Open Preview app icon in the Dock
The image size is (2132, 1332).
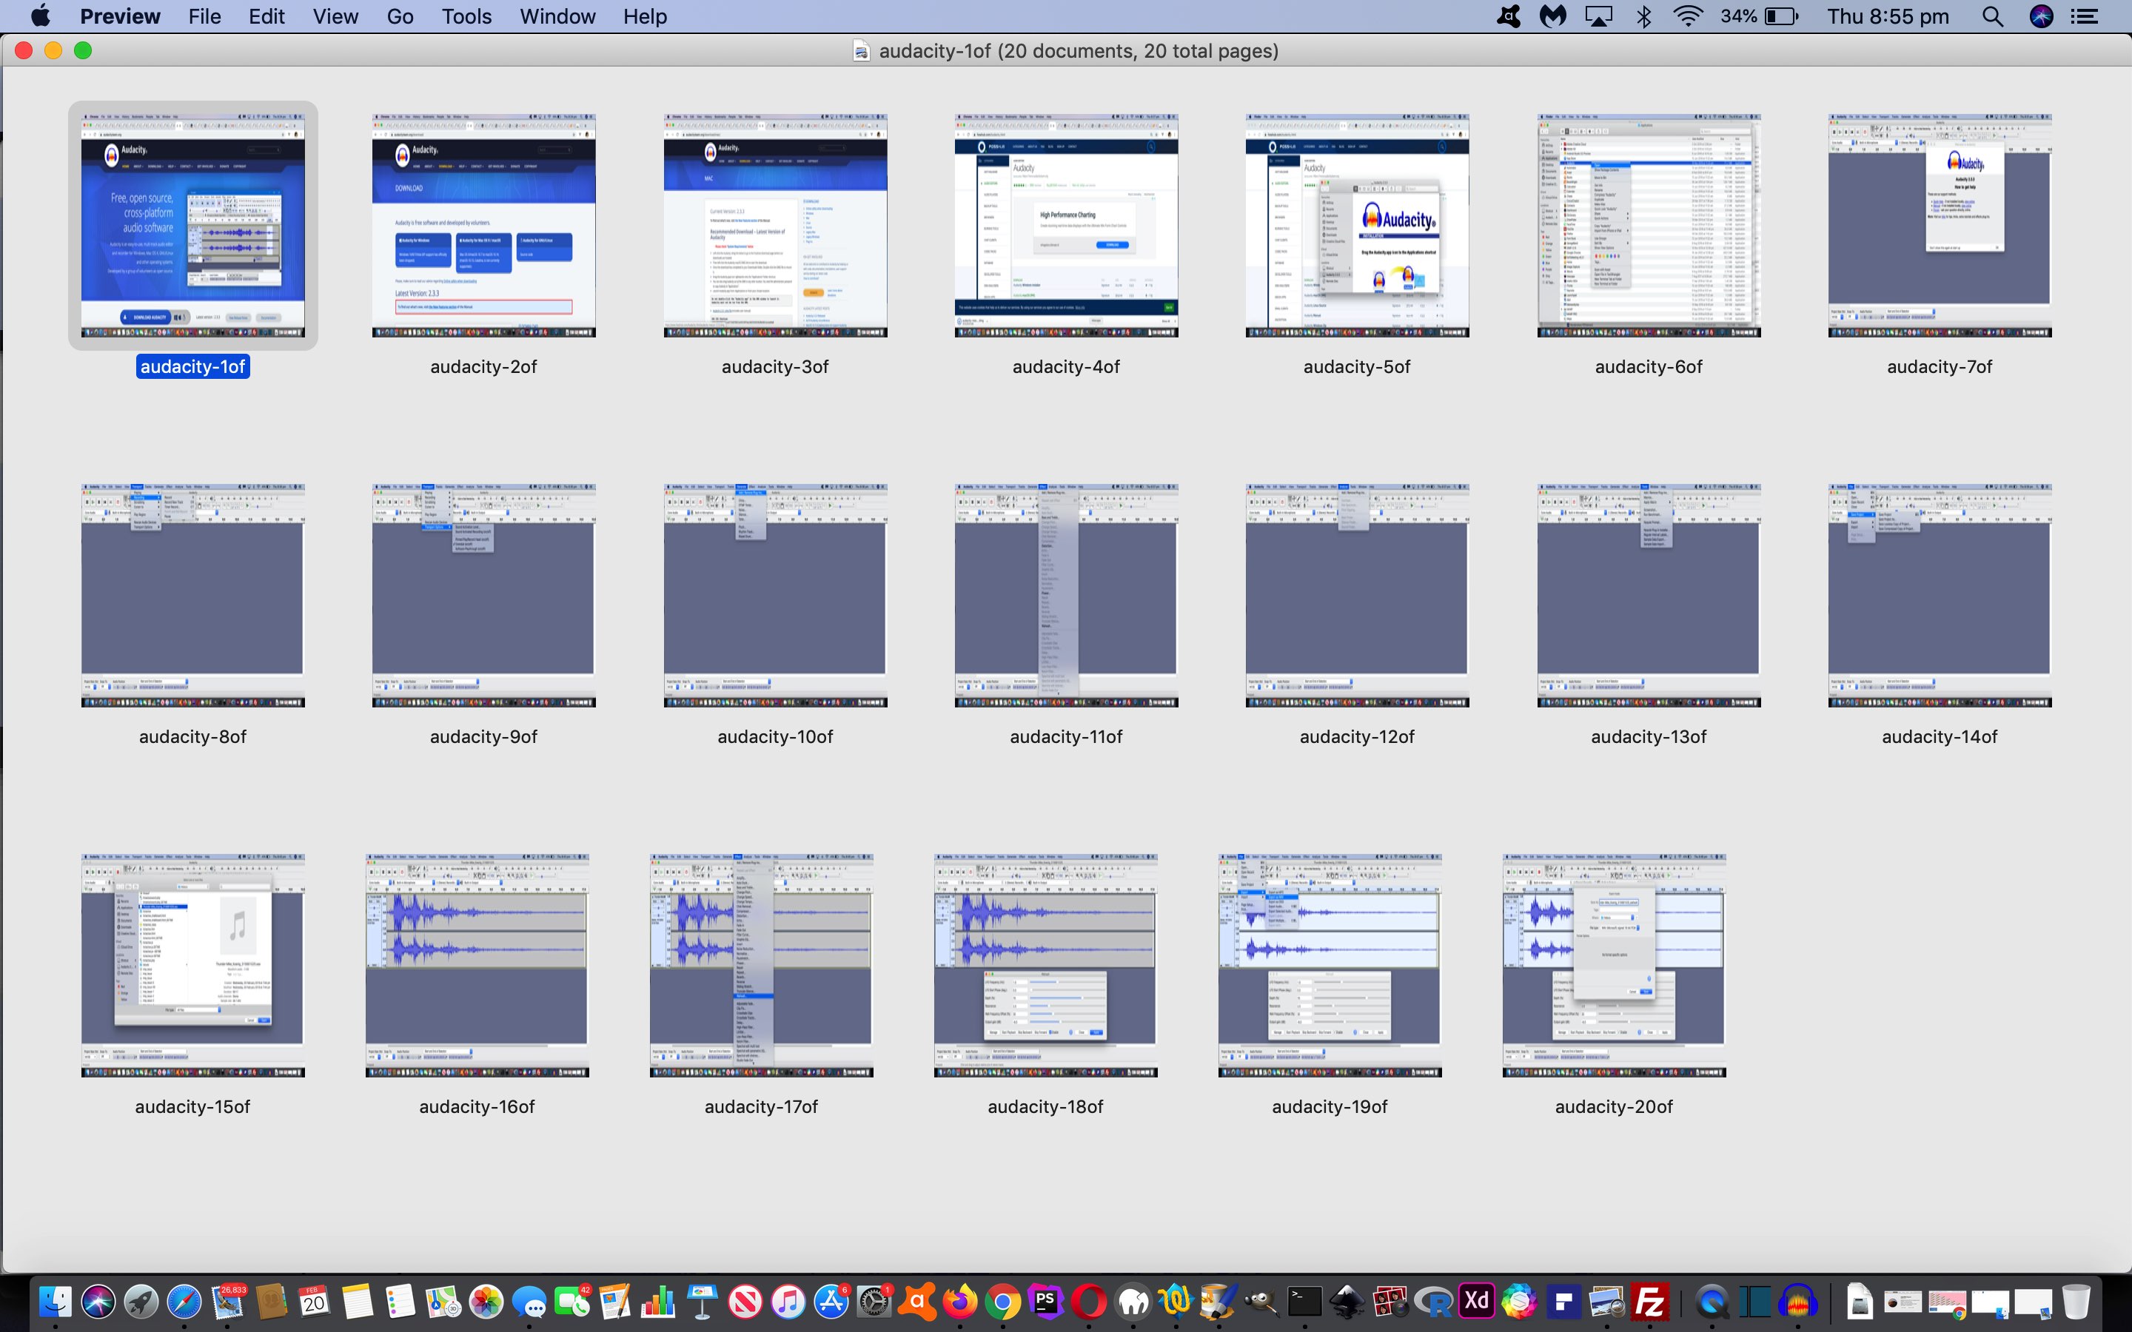click(1606, 1301)
